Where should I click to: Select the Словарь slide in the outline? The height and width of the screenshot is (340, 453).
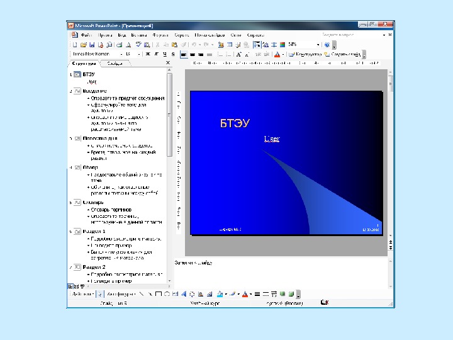93,202
